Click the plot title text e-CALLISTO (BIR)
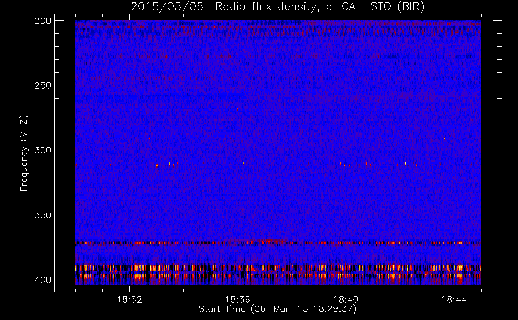Viewport: 518px width, 320px height. click(x=375, y=7)
